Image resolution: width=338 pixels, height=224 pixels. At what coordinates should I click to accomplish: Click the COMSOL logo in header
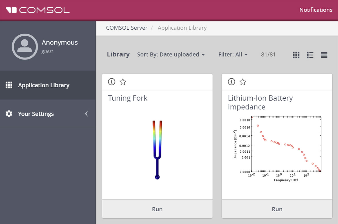[38, 10]
